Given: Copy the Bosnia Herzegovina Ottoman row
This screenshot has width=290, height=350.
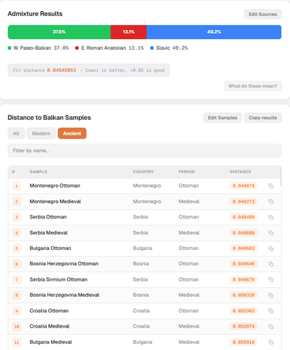Looking at the screenshot, I should 270,264.
